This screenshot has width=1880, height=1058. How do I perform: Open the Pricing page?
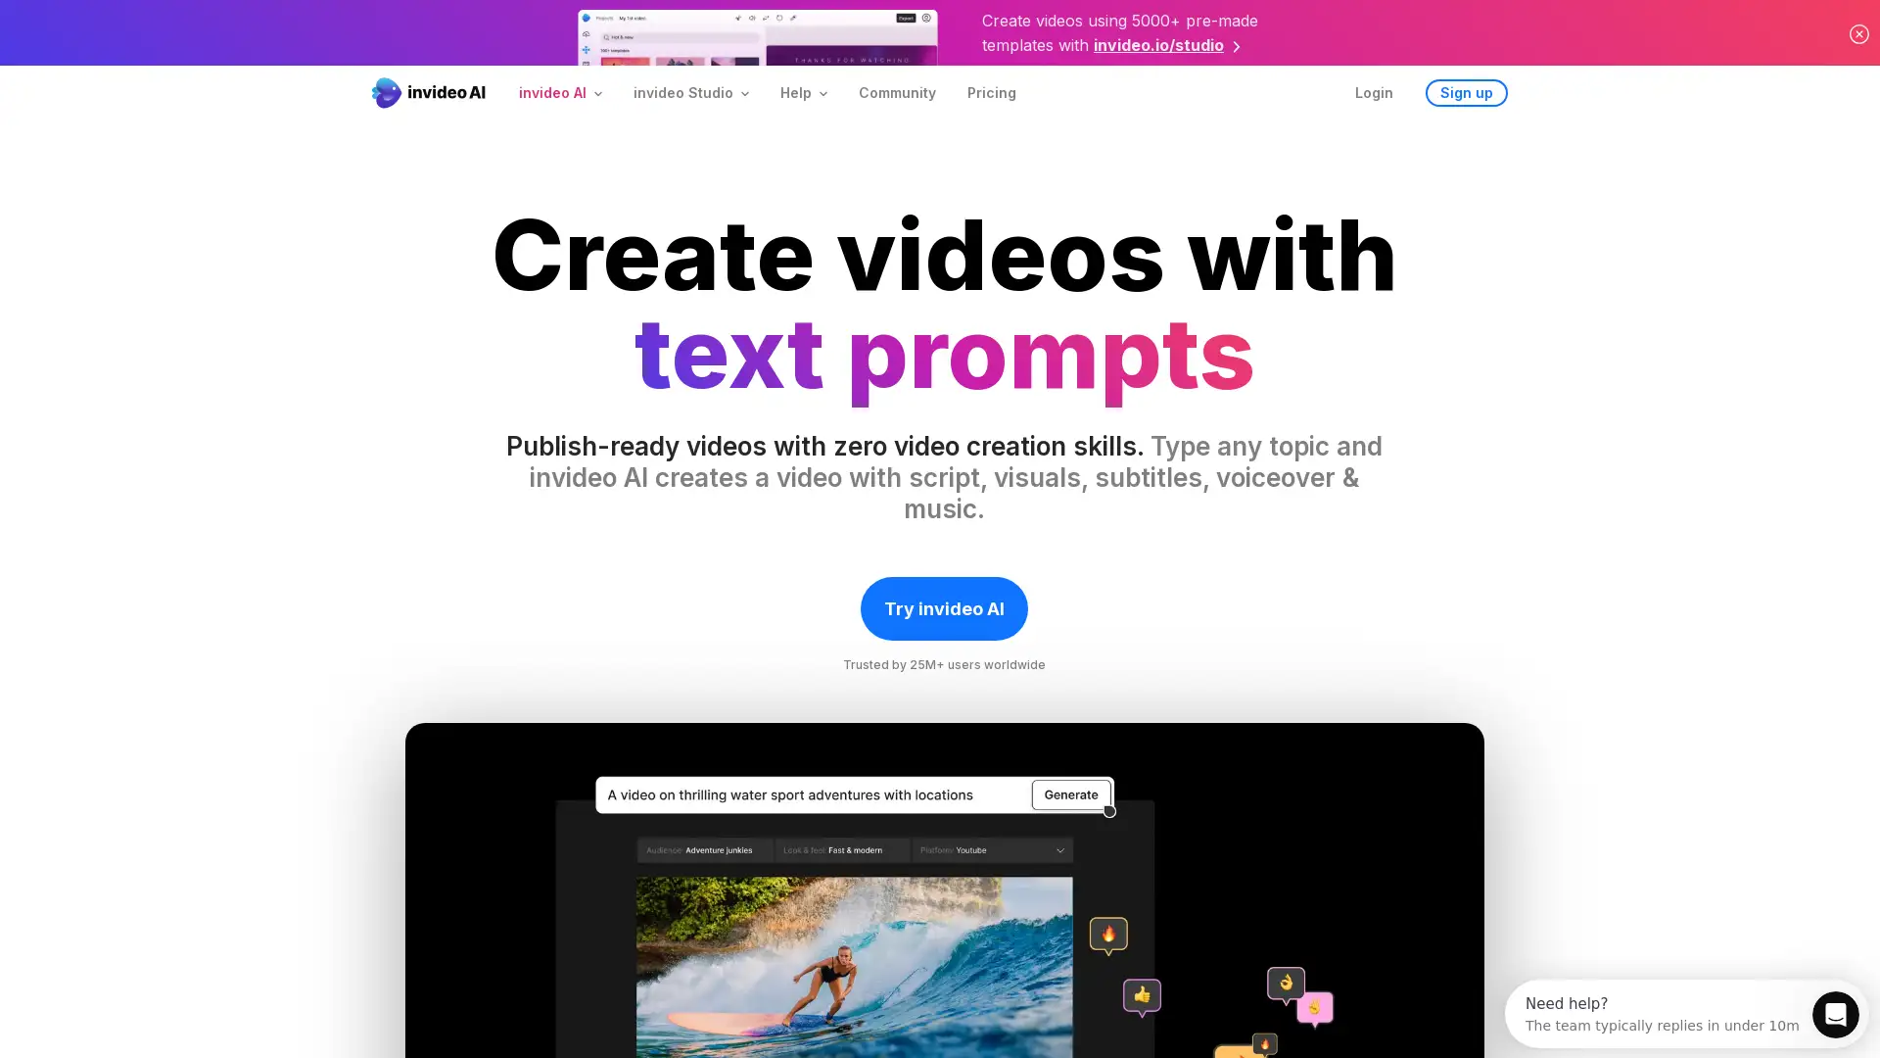(992, 92)
